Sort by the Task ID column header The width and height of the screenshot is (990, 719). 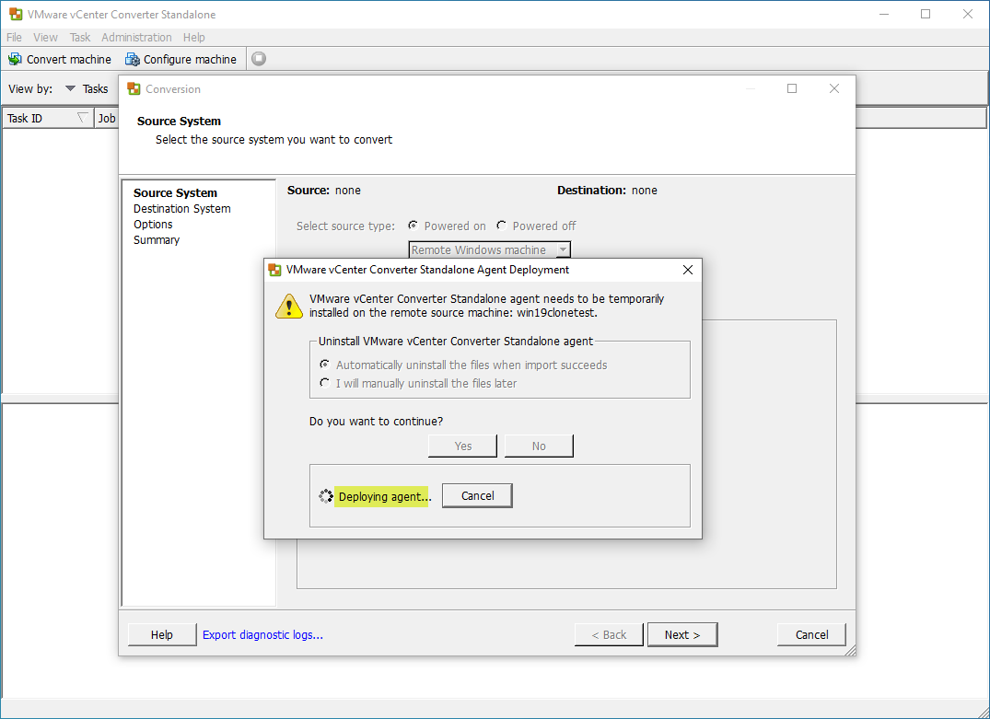click(x=47, y=118)
